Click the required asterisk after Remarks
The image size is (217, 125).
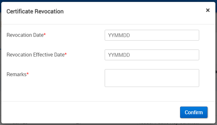point(28,74)
